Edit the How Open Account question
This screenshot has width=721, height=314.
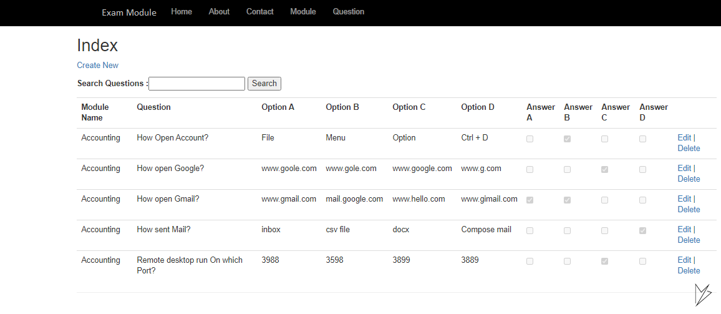point(684,137)
